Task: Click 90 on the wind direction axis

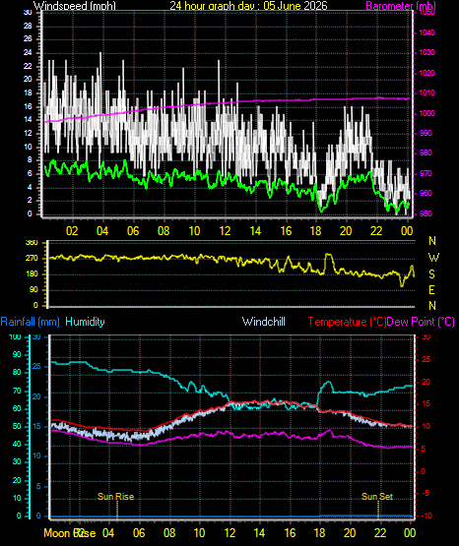Action: click(x=33, y=289)
